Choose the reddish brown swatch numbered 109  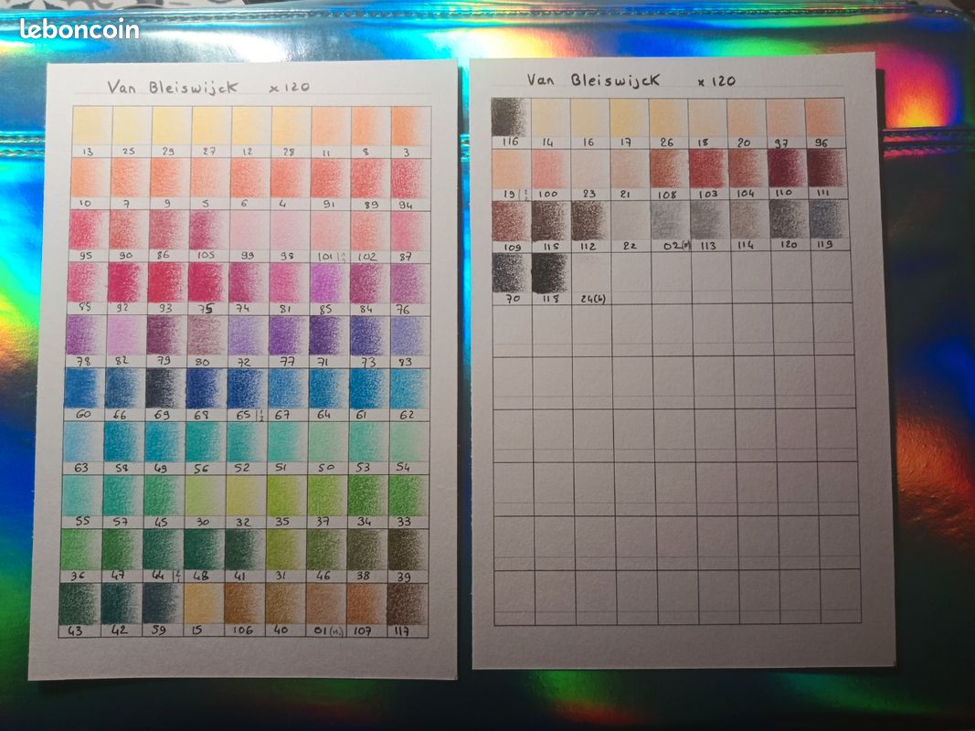pyautogui.click(x=511, y=221)
